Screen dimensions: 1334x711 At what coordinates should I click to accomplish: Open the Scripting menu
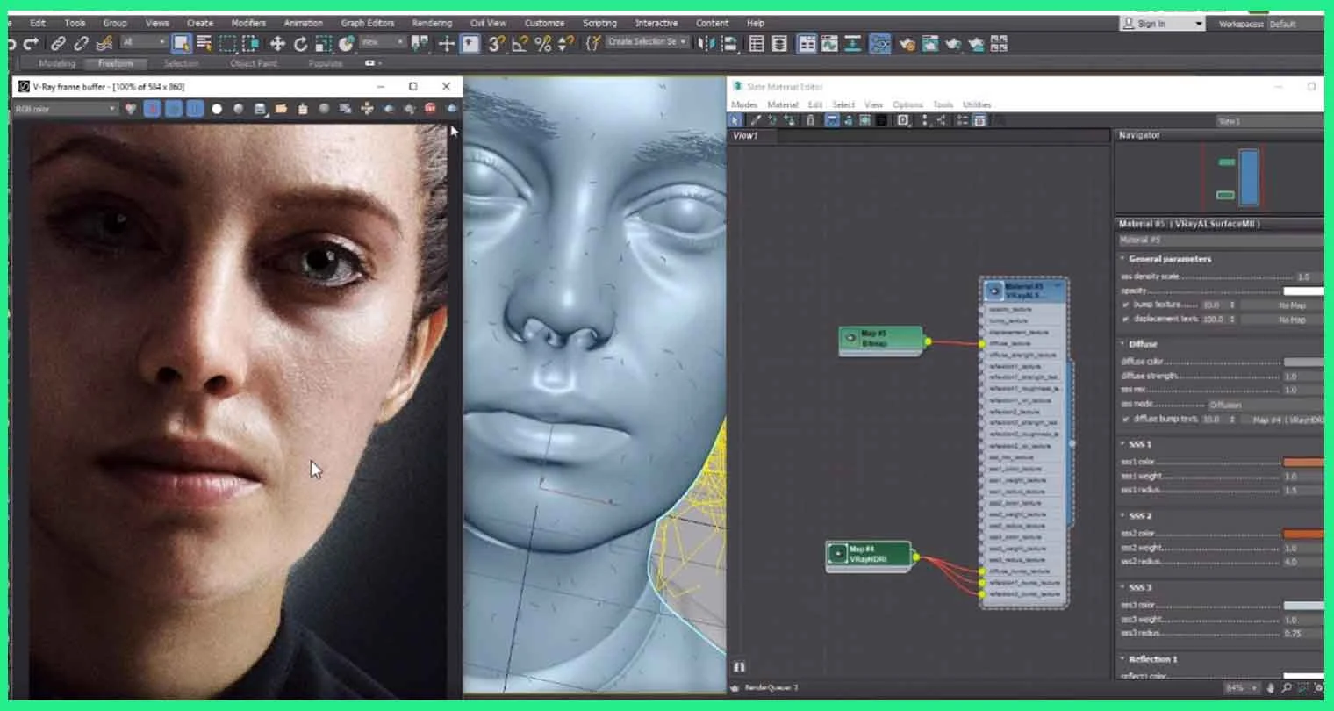pos(599,23)
